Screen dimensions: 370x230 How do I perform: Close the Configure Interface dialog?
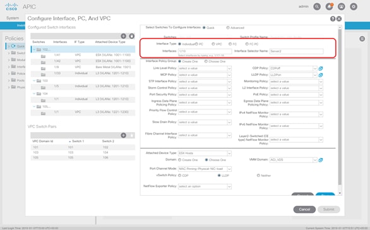pos(339,19)
